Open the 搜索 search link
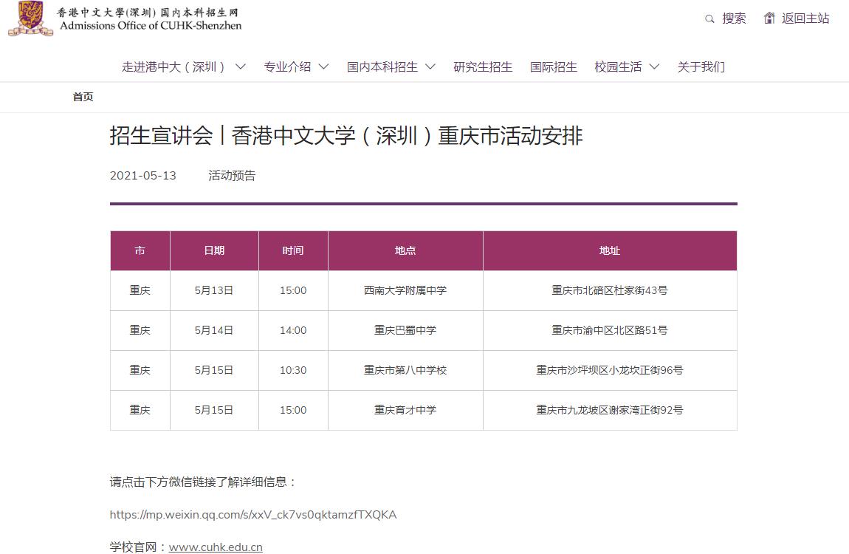Screen dimensions: 849x554 (x=734, y=18)
